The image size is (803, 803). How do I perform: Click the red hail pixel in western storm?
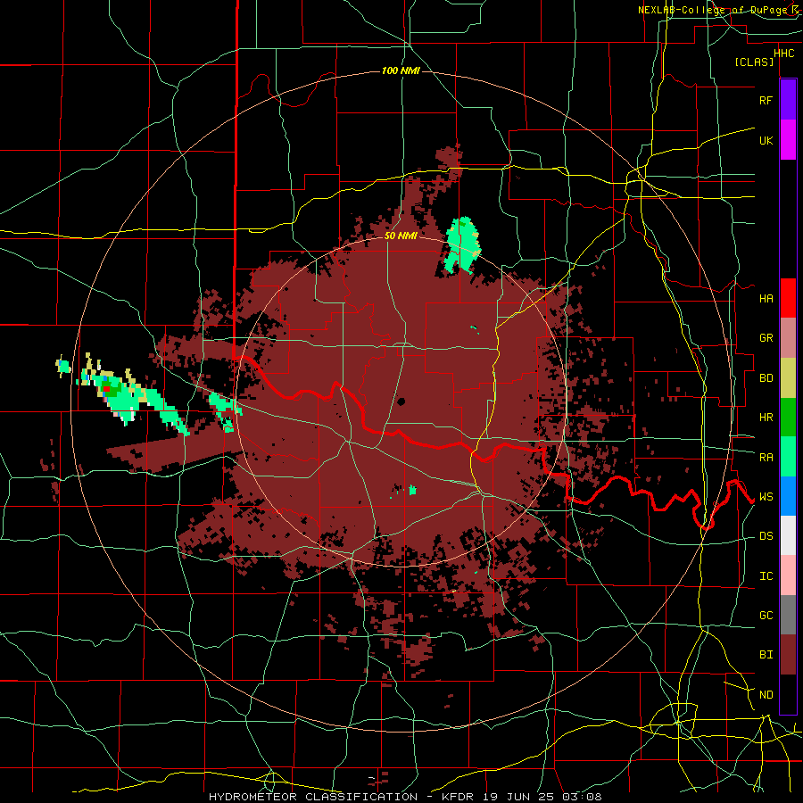tap(106, 389)
